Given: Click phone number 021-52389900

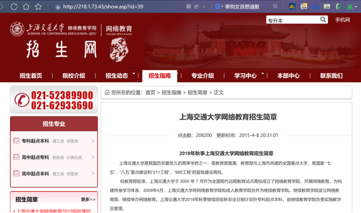Looking at the screenshot, I should click(x=62, y=95).
